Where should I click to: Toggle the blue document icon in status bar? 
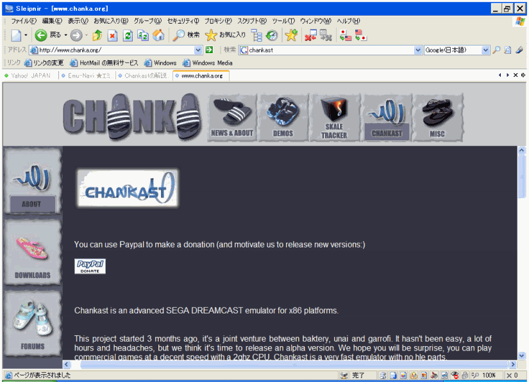pos(393,375)
